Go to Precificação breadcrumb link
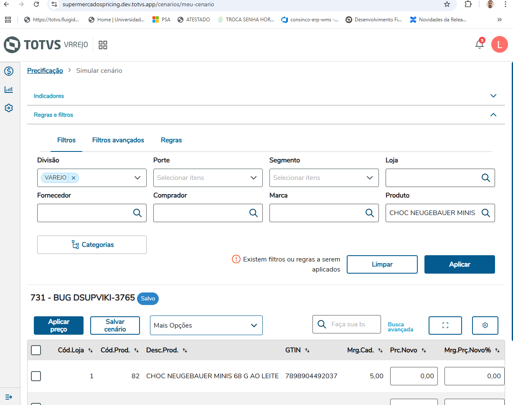The height and width of the screenshot is (405, 513). click(x=45, y=71)
